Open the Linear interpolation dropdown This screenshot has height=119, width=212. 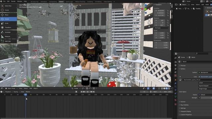205,83
